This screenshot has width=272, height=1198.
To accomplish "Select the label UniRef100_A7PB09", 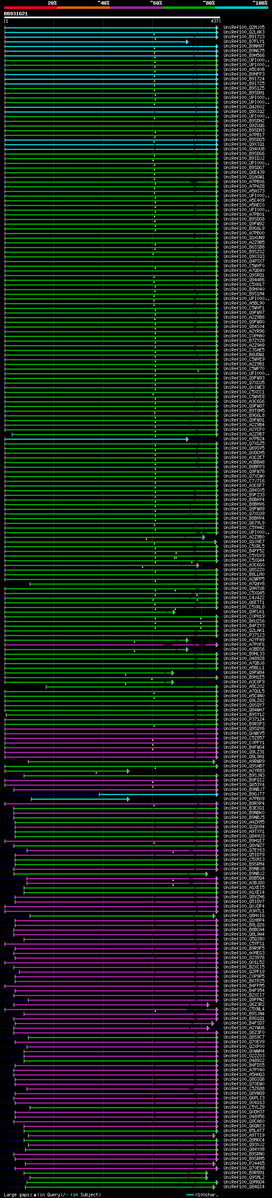I will point(244,799).
